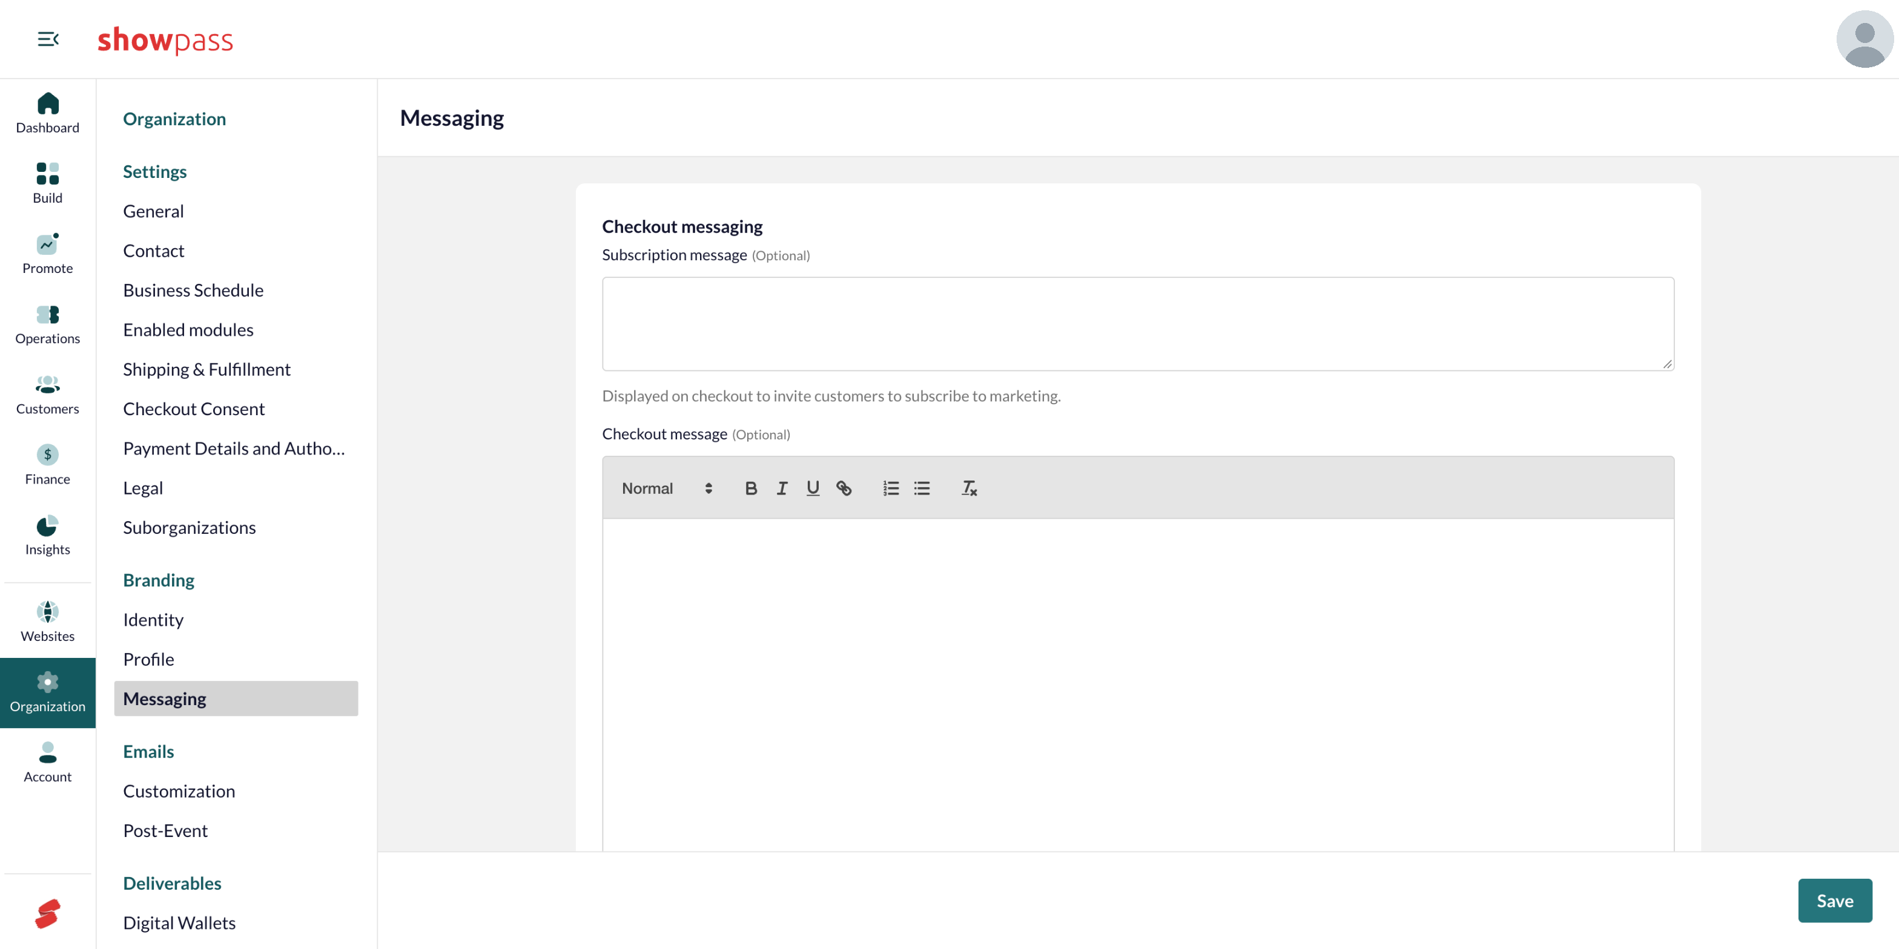Clear formatting in the editor

coord(969,488)
